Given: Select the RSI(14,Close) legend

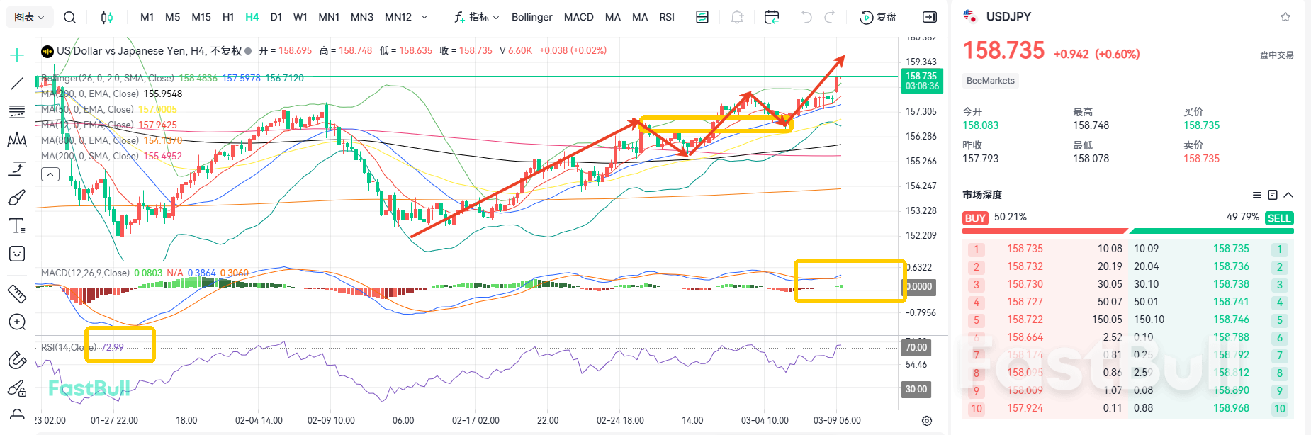Looking at the screenshot, I should tap(69, 347).
